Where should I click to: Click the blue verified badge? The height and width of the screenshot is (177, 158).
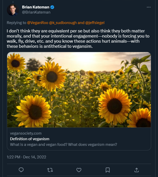(x=52, y=7)
